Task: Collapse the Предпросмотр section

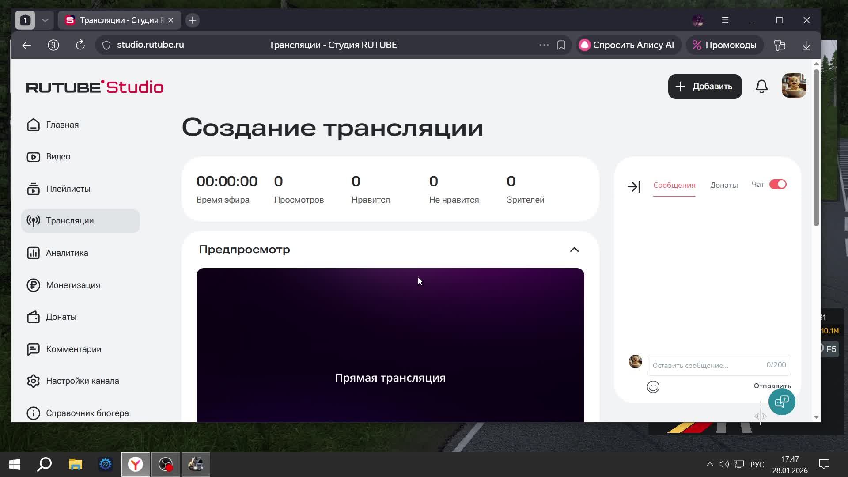Action: (x=574, y=250)
